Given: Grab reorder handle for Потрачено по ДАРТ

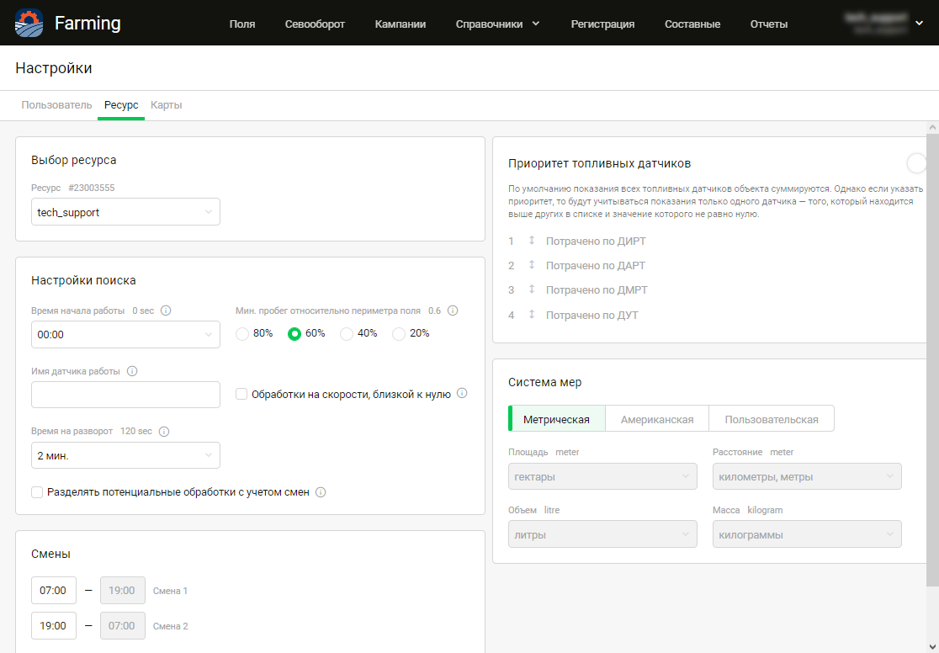Looking at the screenshot, I should pyautogui.click(x=531, y=265).
